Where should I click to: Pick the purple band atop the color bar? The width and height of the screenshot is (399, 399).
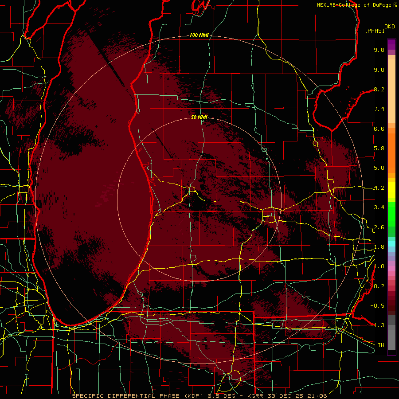[x=391, y=44]
